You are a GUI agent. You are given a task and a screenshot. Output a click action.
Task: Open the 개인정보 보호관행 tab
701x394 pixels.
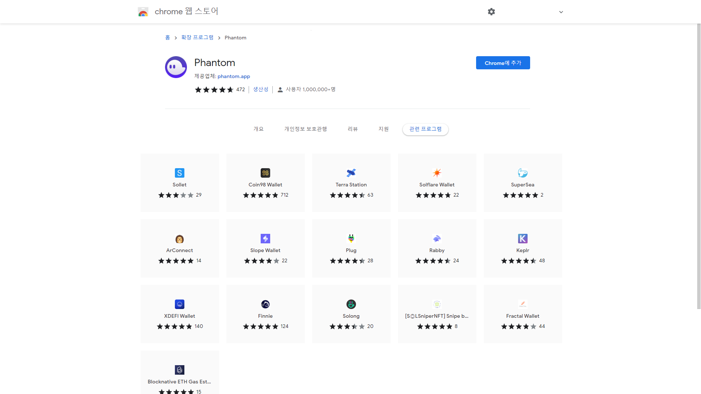pos(306,129)
